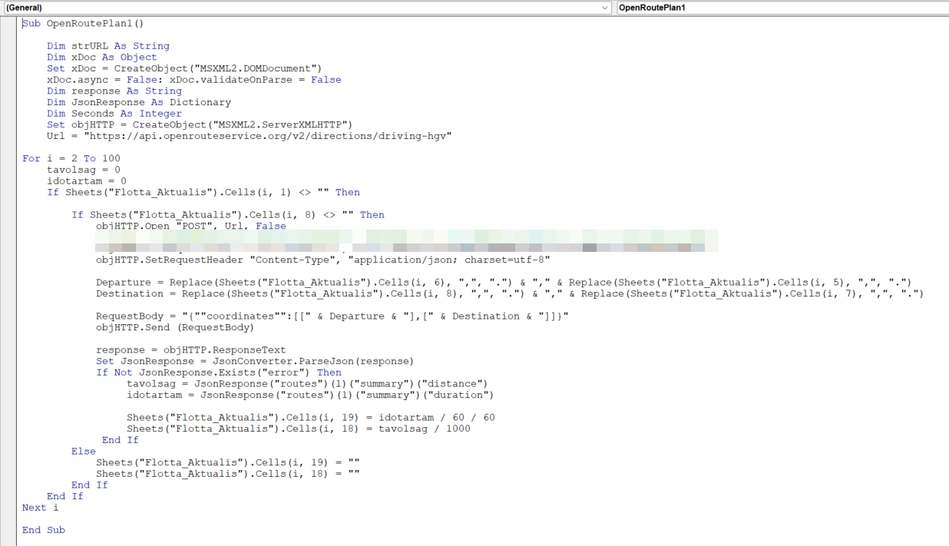Screen dimensions: 949x546
Task: Click the 'For i = 2 To 100' line
Action: point(71,158)
